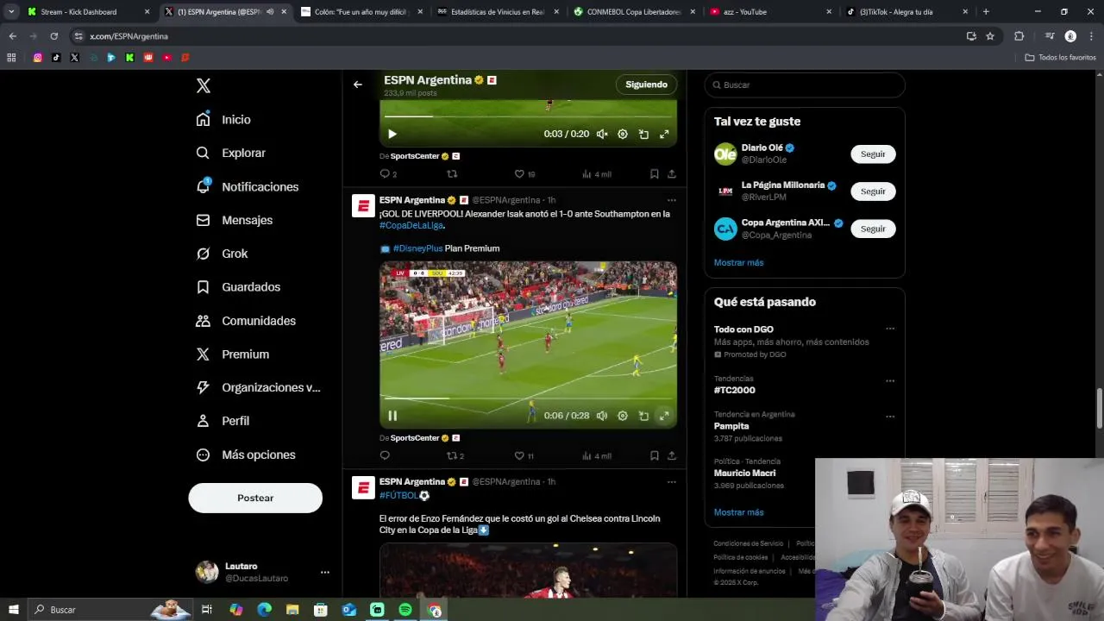The width and height of the screenshot is (1104, 621).
Task: Share the Liverpool goal post
Action: pyautogui.click(x=671, y=455)
